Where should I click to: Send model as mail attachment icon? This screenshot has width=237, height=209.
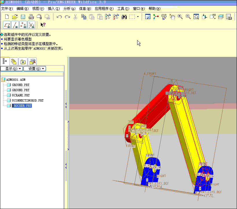coord(39,17)
